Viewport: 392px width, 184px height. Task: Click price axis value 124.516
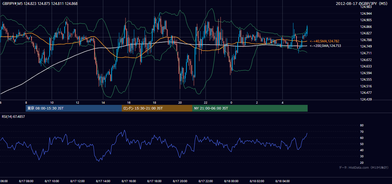coord(366,86)
